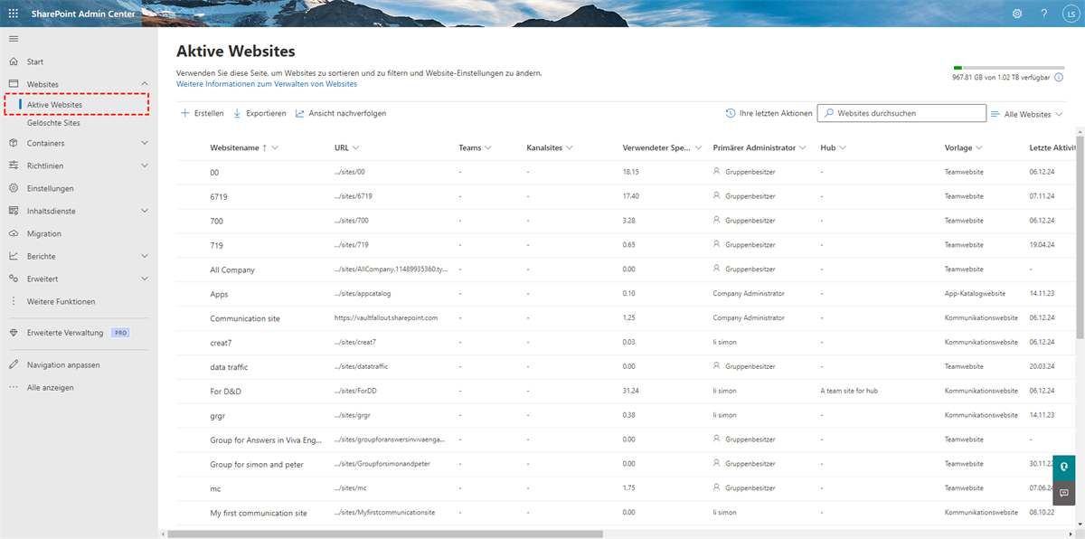The width and height of the screenshot is (1085, 539).
Task: Click the Berichte chart icon
Action: (x=14, y=256)
